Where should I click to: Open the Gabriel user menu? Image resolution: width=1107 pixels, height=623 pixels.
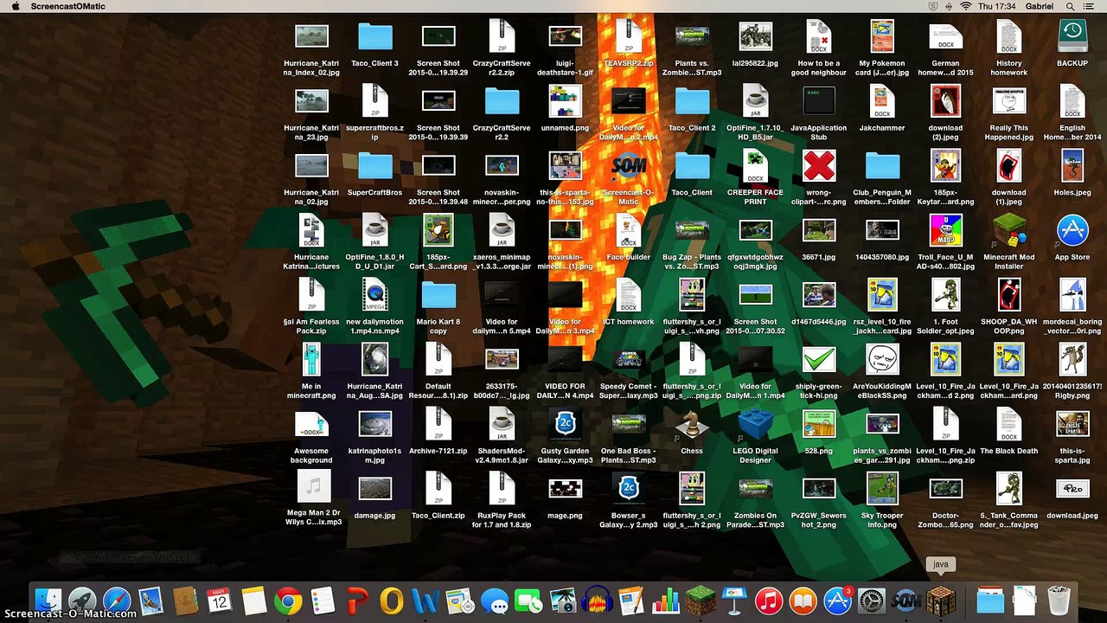1038,6
